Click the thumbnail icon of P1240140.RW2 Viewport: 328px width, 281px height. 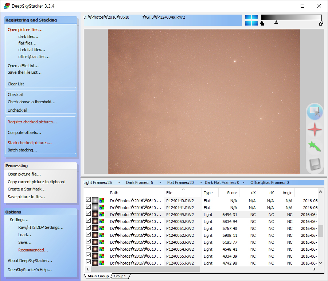tap(95, 200)
